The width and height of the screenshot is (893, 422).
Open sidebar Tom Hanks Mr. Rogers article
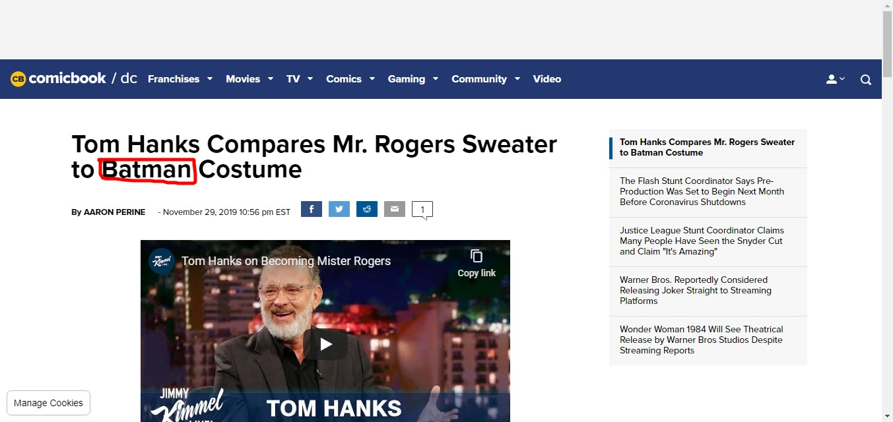(x=708, y=148)
